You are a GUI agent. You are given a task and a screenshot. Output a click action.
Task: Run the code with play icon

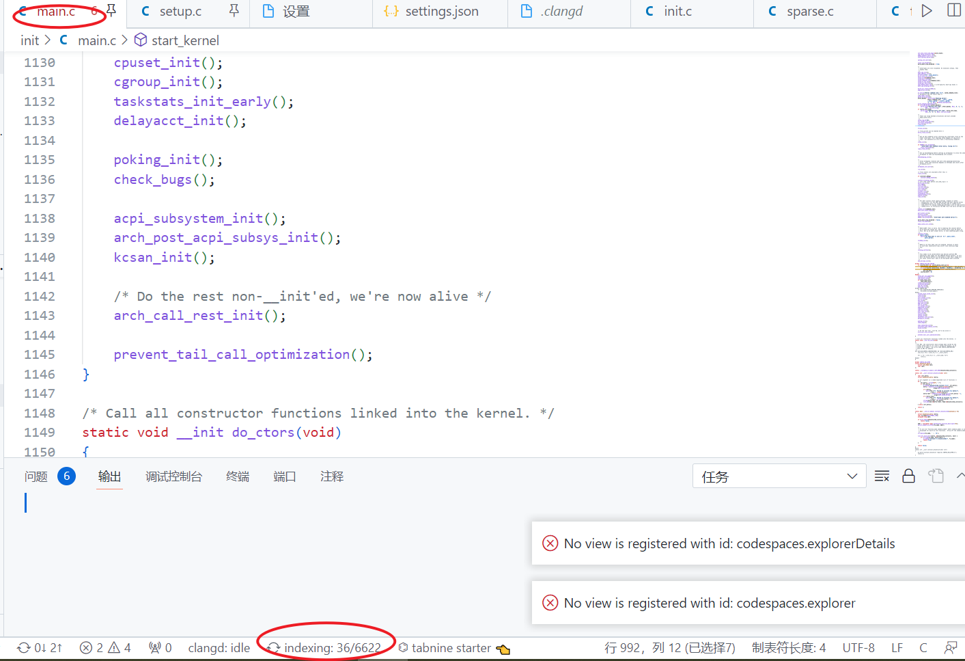pos(927,10)
